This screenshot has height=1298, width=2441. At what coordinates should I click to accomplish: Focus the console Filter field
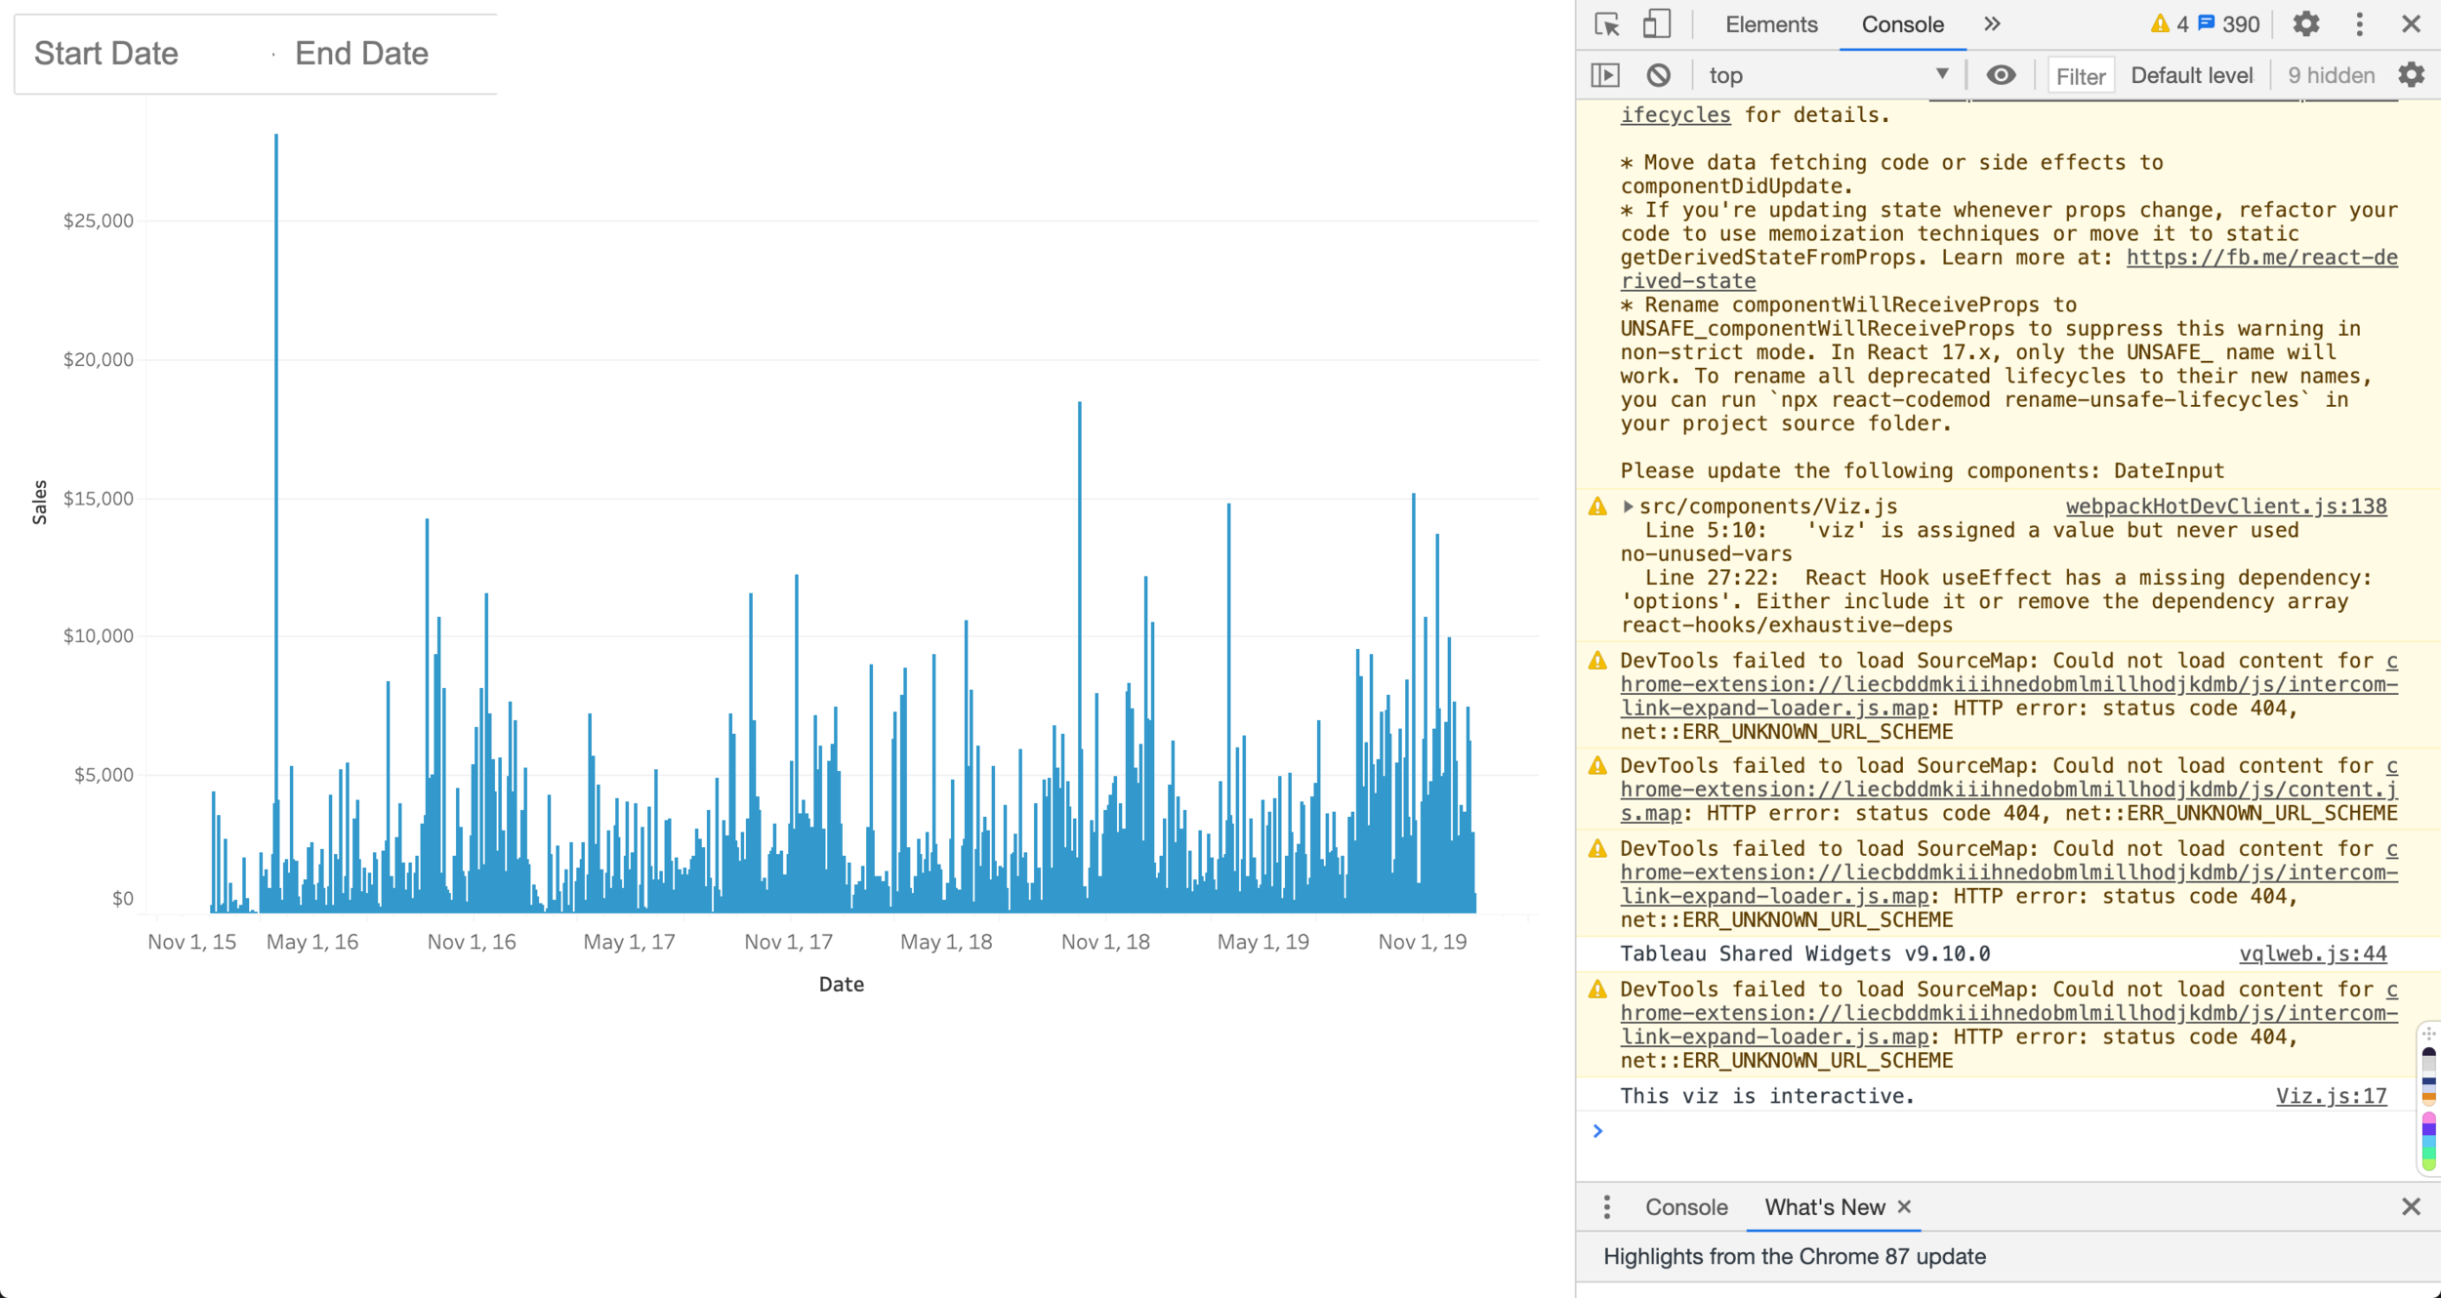point(2080,76)
